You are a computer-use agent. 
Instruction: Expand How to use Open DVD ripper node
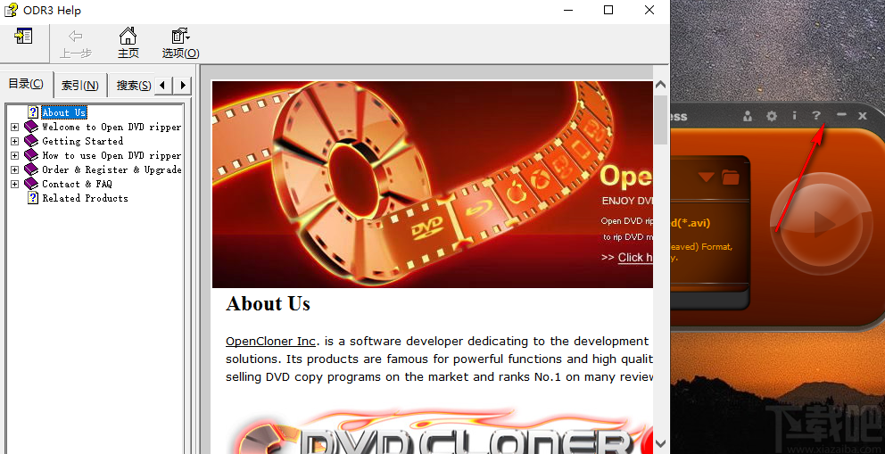[x=14, y=155]
